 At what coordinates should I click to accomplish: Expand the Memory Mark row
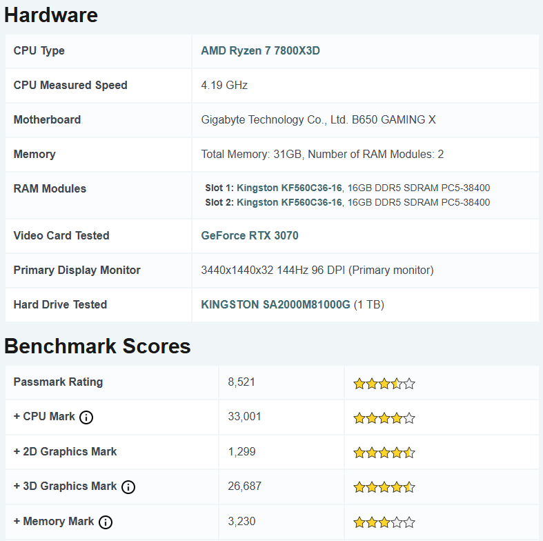(x=54, y=521)
